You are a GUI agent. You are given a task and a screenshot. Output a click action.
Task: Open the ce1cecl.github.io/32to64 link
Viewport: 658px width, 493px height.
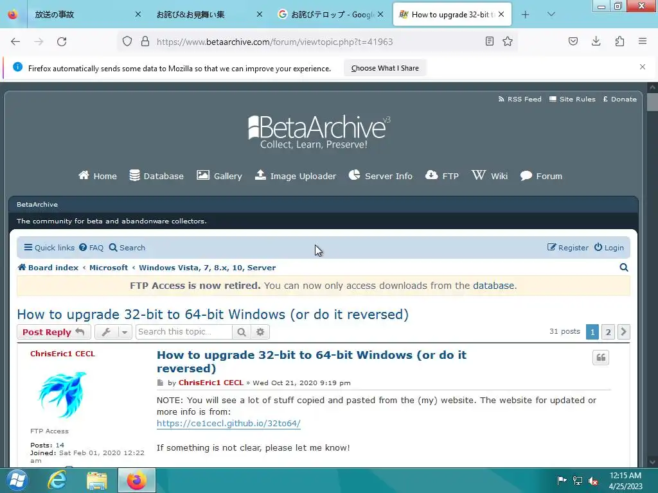(228, 424)
